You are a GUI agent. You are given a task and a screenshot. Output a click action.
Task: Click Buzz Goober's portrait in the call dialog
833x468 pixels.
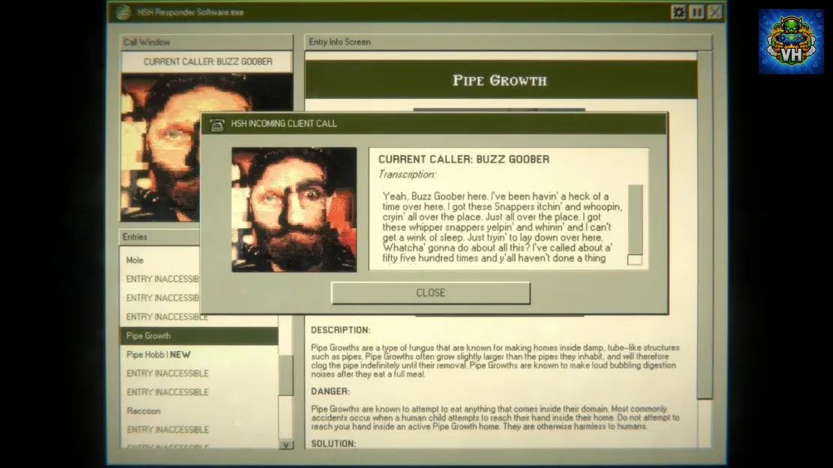[x=294, y=210]
